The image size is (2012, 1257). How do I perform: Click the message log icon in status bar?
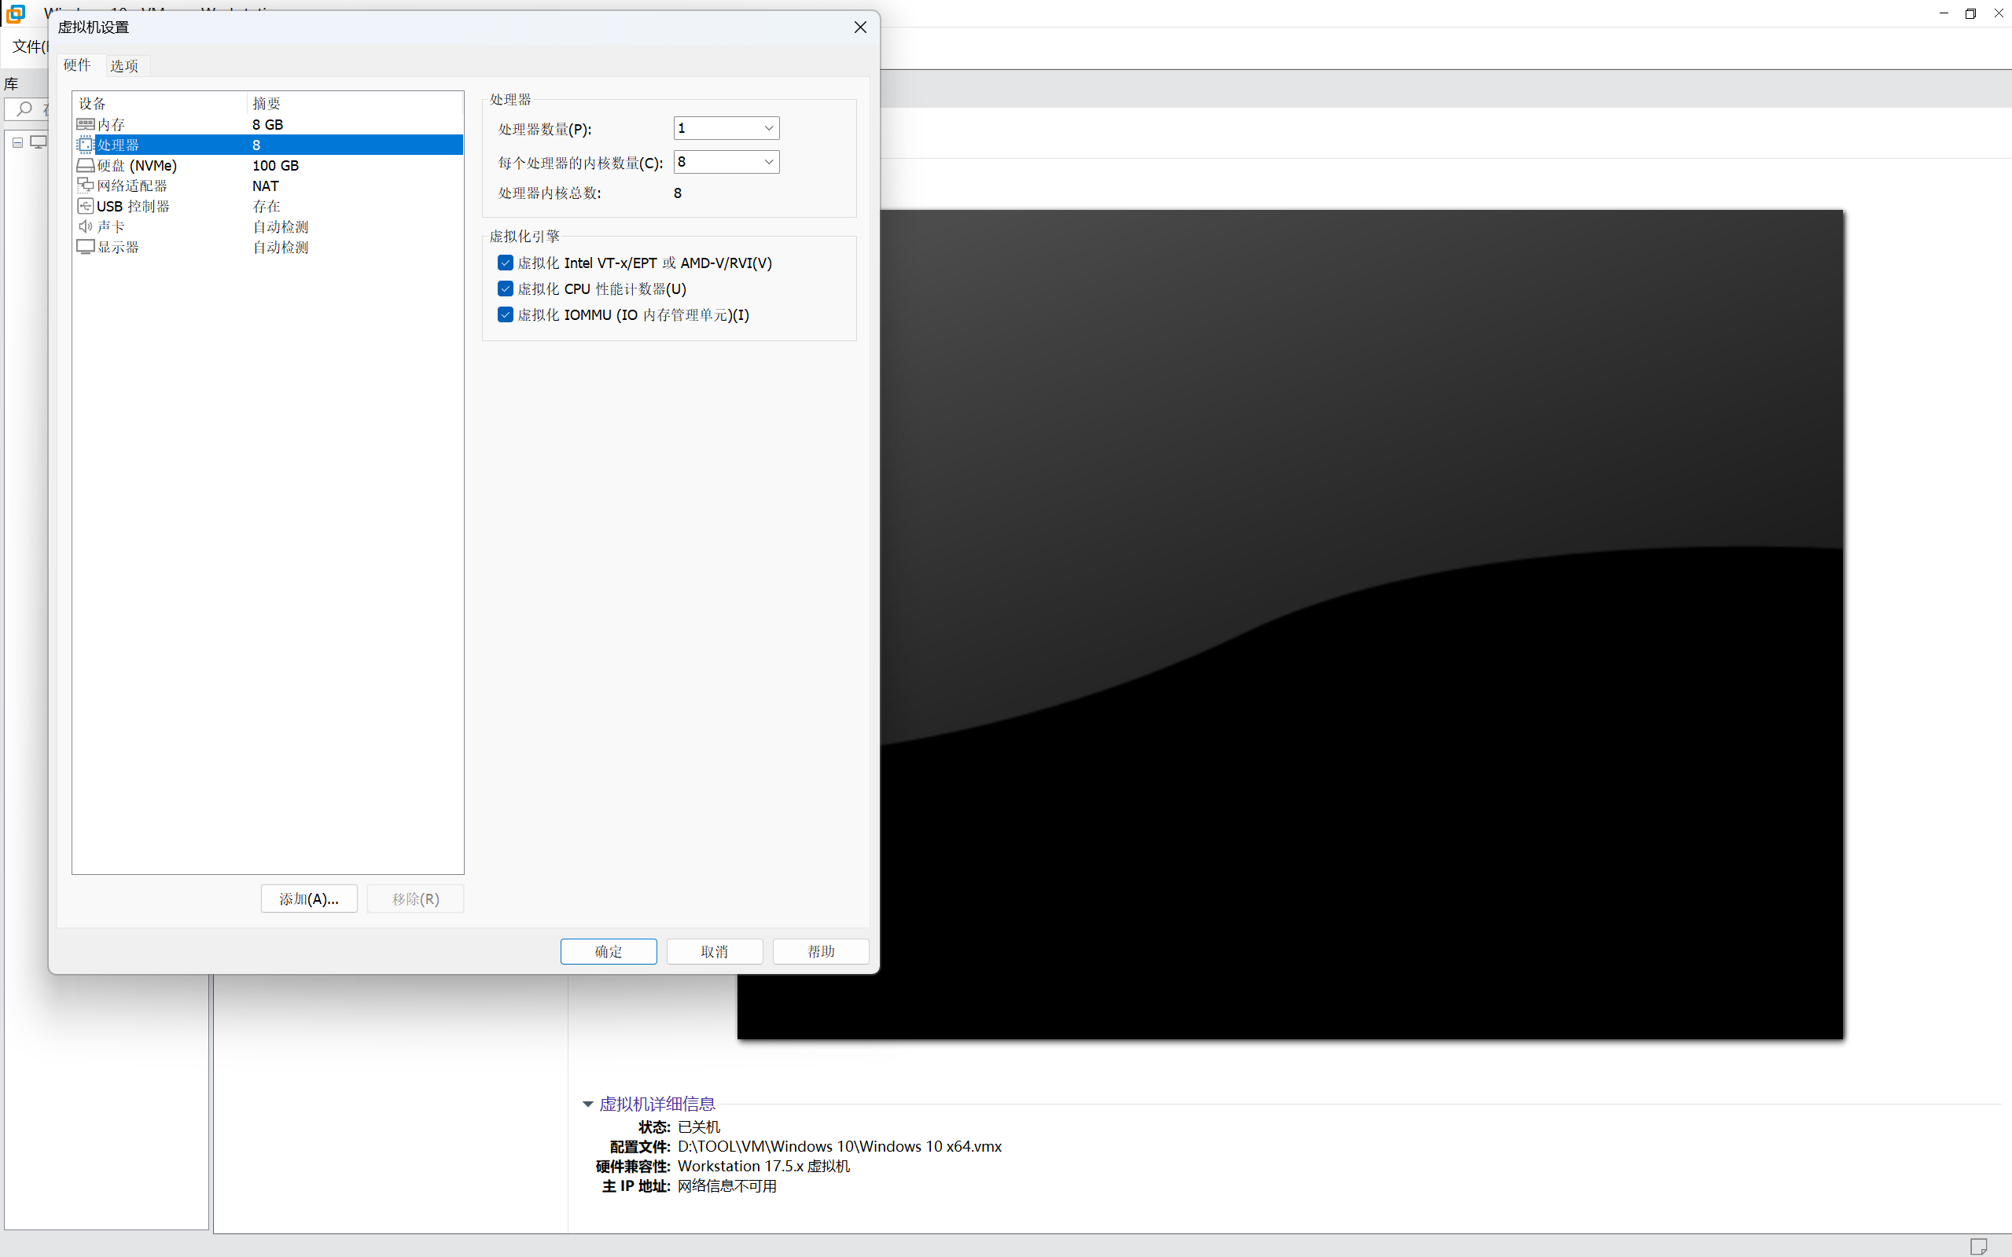point(1978,1245)
